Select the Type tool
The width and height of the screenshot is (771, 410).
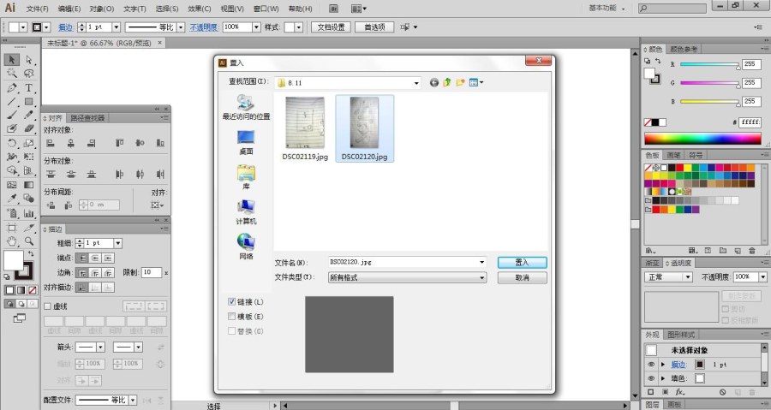(x=29, y=87)
